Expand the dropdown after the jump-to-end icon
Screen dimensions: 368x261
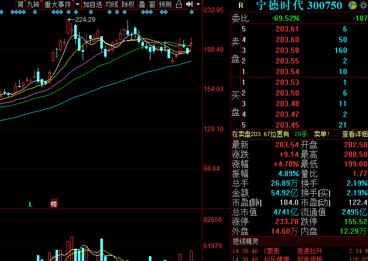coord(198,4)
